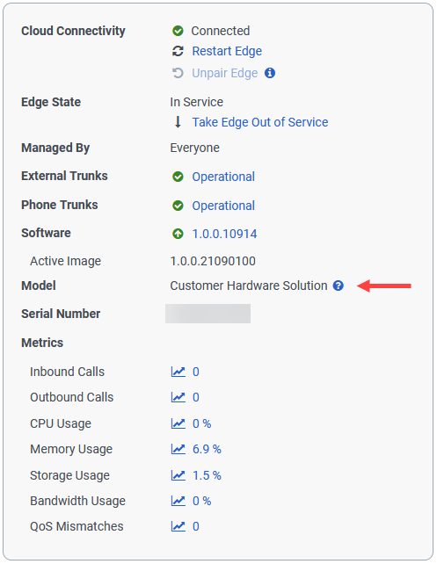Open the Bandwidth Usage chart icon
The height and width of the screenshot is (564, 437).
(x=178, y=501)
